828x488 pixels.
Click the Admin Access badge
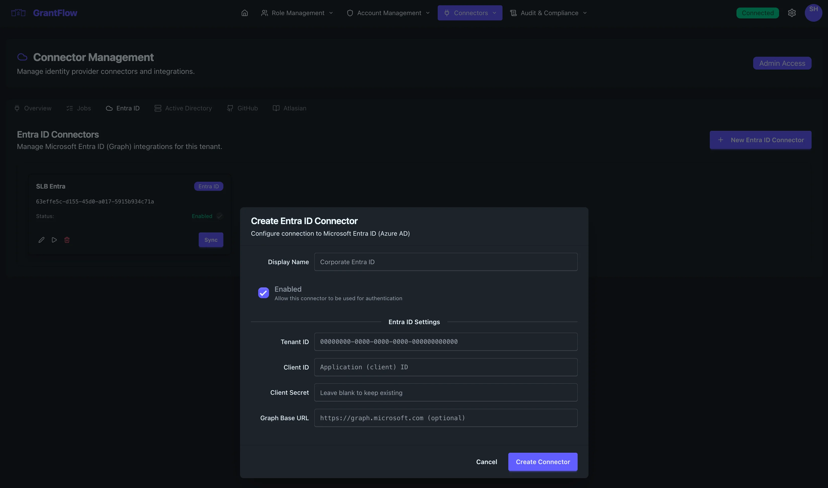pos(782,63)
